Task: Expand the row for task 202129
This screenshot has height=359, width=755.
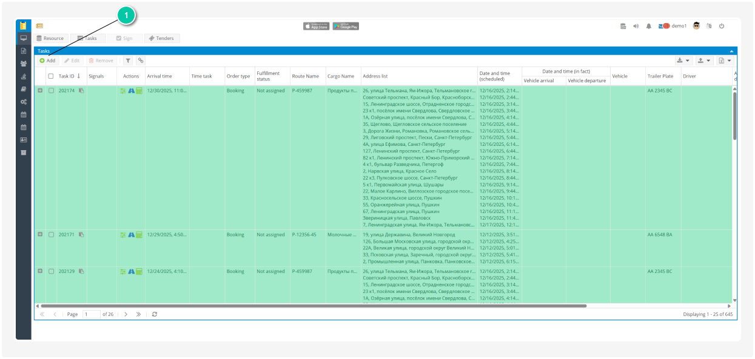Action: pyautogui.click(x=40, y=271)
